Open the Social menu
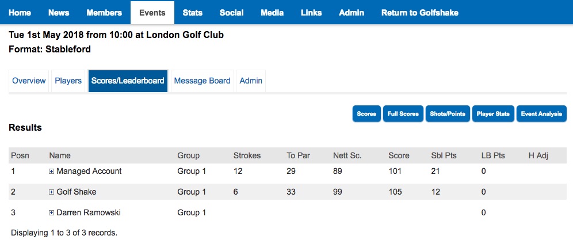The image size is (573, 247). point(231,13)
